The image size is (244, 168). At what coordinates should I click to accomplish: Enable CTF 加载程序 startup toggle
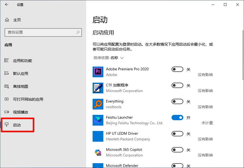(x=177, y=85)
